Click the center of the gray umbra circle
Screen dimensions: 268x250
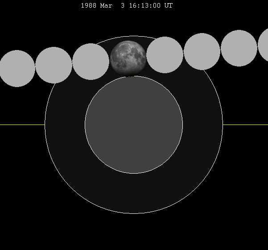pos(134,125)
